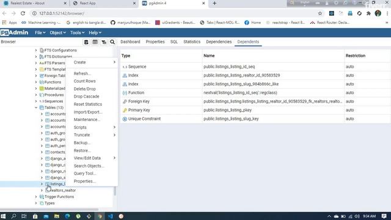Open the Scripts submenu

click(x=92, y=127)
